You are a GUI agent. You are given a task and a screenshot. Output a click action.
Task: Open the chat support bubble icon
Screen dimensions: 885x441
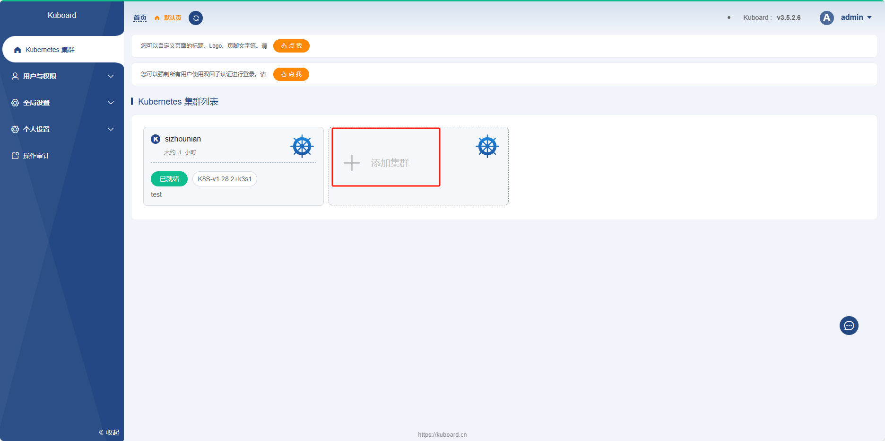(x=849, y=326)
